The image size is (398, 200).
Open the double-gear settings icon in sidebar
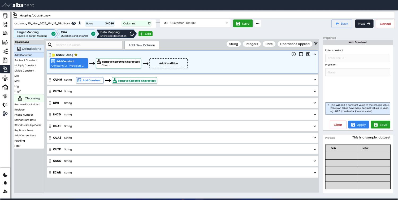point(5,114)
